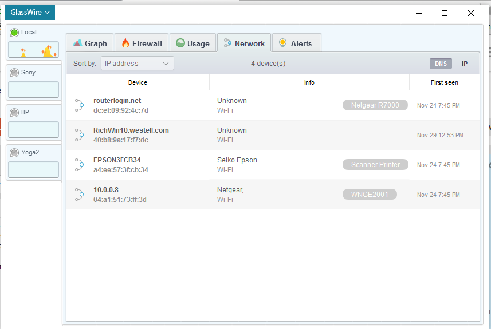Image resolution: width=491 pixels, height=329 pixels.
Task: Open the Firewall tab
Action: [142, 43]
